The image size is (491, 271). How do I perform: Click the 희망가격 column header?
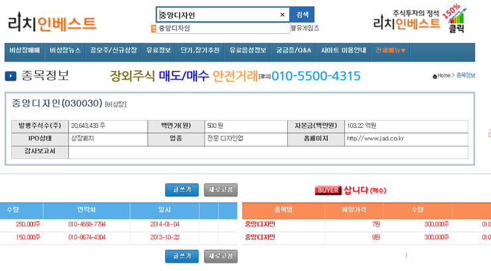[x=354, y=210]
